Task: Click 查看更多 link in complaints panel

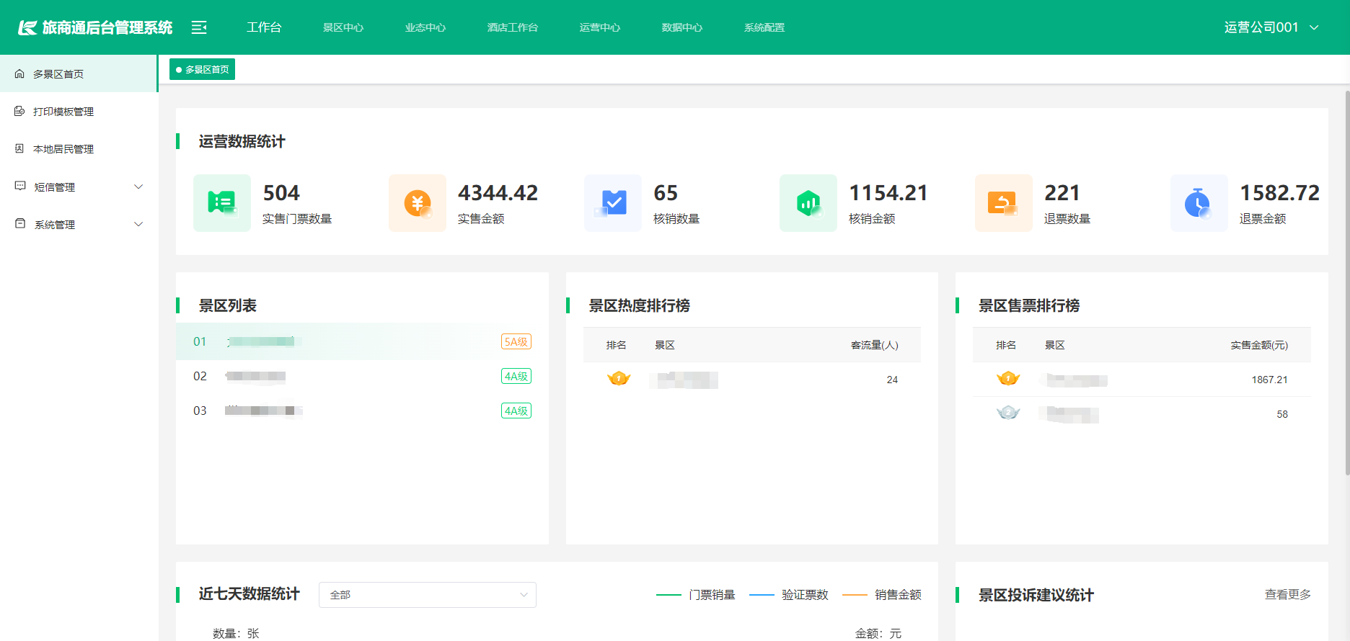Action: tap(1287, 594)
